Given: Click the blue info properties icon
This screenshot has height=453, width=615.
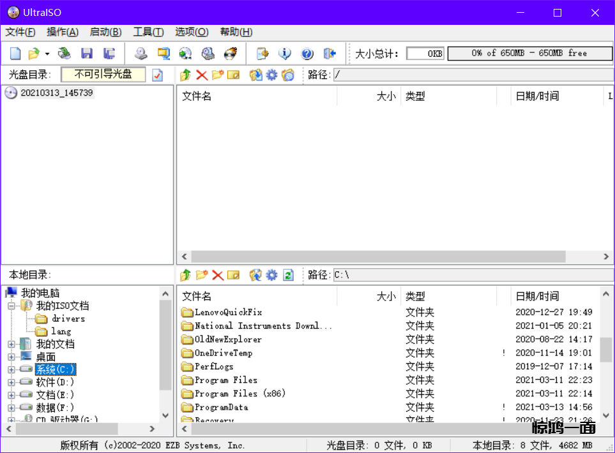Looking at the screenshot, I should tap(285, 54).
